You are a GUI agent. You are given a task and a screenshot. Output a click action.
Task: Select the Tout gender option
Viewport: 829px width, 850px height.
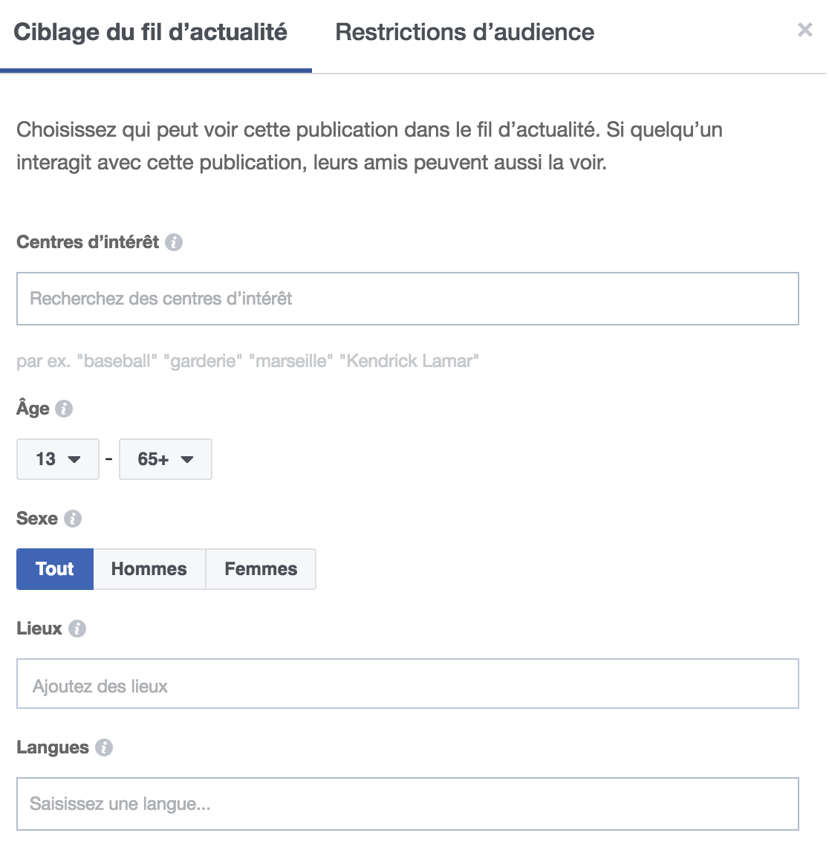coord(55,569)
